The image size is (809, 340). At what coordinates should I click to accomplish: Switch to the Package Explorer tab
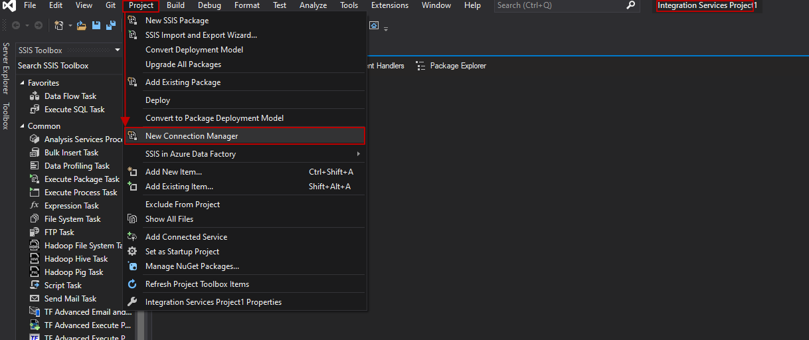pos(451,66)
